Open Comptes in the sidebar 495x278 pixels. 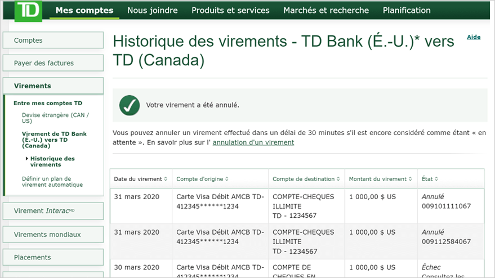pos(53,41)
